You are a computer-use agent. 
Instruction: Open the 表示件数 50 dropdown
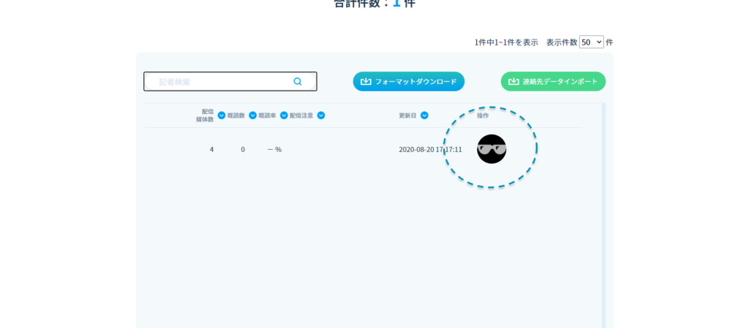click(591, 42)
